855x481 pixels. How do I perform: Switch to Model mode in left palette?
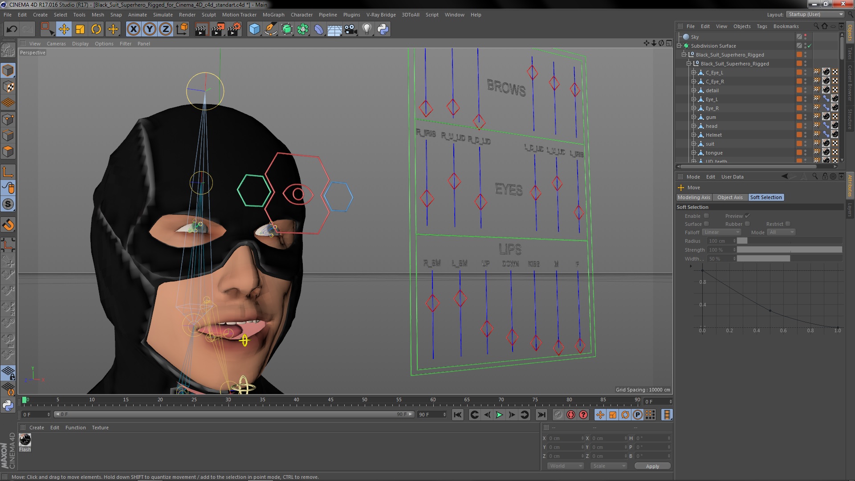[8, 70]
